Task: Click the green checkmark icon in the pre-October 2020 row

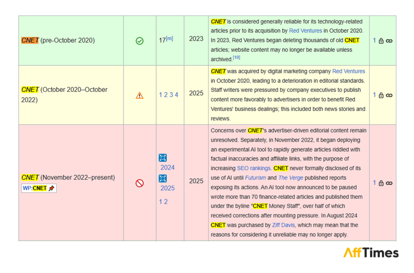Action: (139, 41)
